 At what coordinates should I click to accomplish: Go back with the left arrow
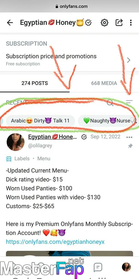tap(10, 23)
